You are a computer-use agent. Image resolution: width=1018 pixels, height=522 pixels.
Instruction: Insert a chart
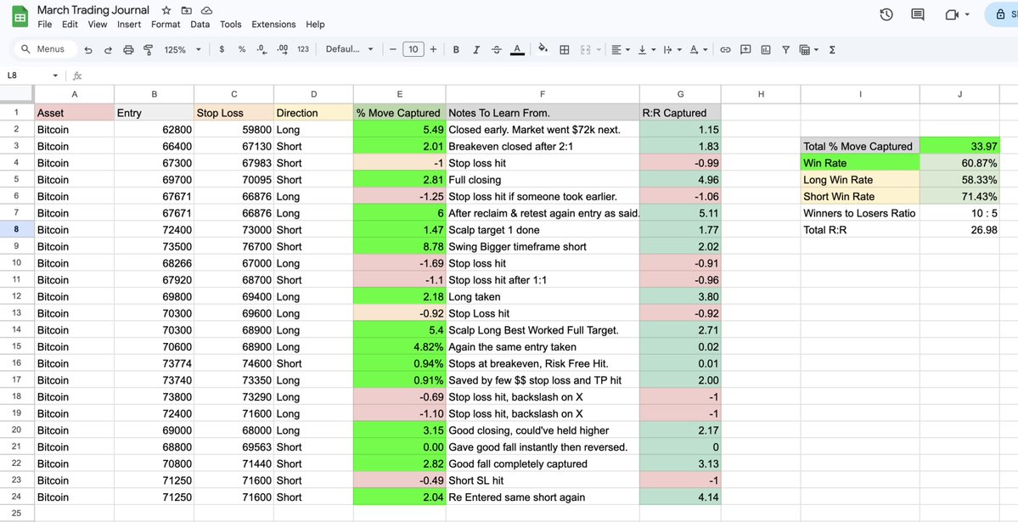[766, 49]
